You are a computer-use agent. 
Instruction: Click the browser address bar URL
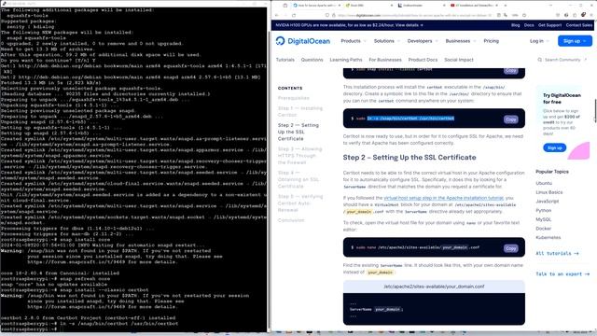(x=415, y=15)
